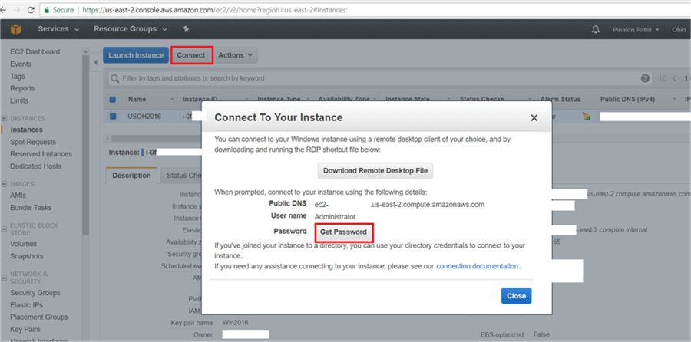This screenshot has width=691, height=342.
Task: Open Limits in sidebar
Action: (19, 100)
